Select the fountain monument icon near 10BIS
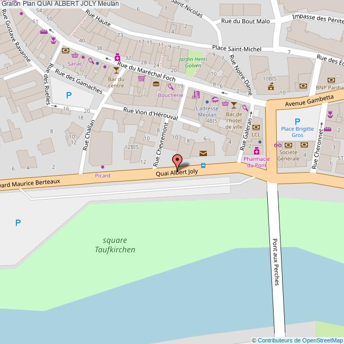This screenshot has height=344, width=344. pyautogui.click(x=271, y=86)
